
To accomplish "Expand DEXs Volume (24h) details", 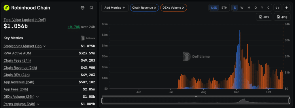I will click(x=37, y=97).
